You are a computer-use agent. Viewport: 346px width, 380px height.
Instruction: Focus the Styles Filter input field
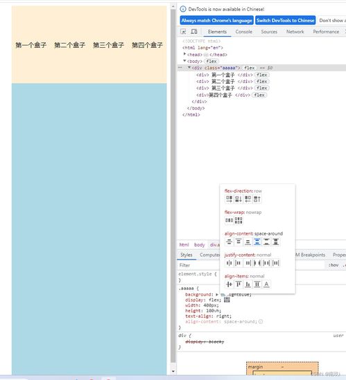(x=250, y=265)
